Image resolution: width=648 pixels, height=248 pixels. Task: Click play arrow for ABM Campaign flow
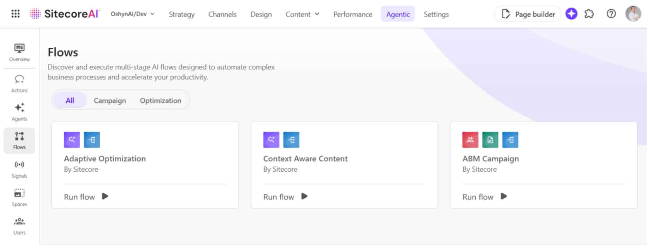504,196
